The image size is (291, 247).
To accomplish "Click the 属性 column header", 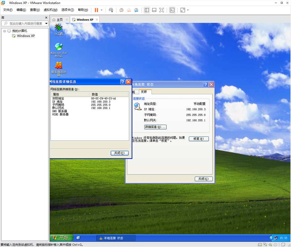I will click(x=70, y=94).
